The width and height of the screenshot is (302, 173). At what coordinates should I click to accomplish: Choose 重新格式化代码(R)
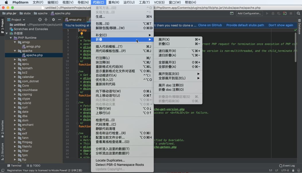point(122,66)
